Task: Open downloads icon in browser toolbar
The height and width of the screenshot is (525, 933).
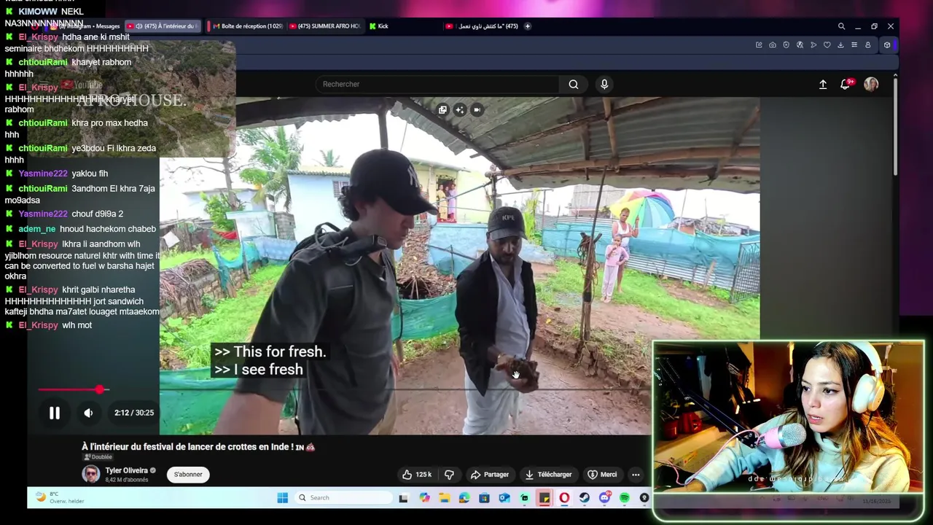Action: [840, 45]
